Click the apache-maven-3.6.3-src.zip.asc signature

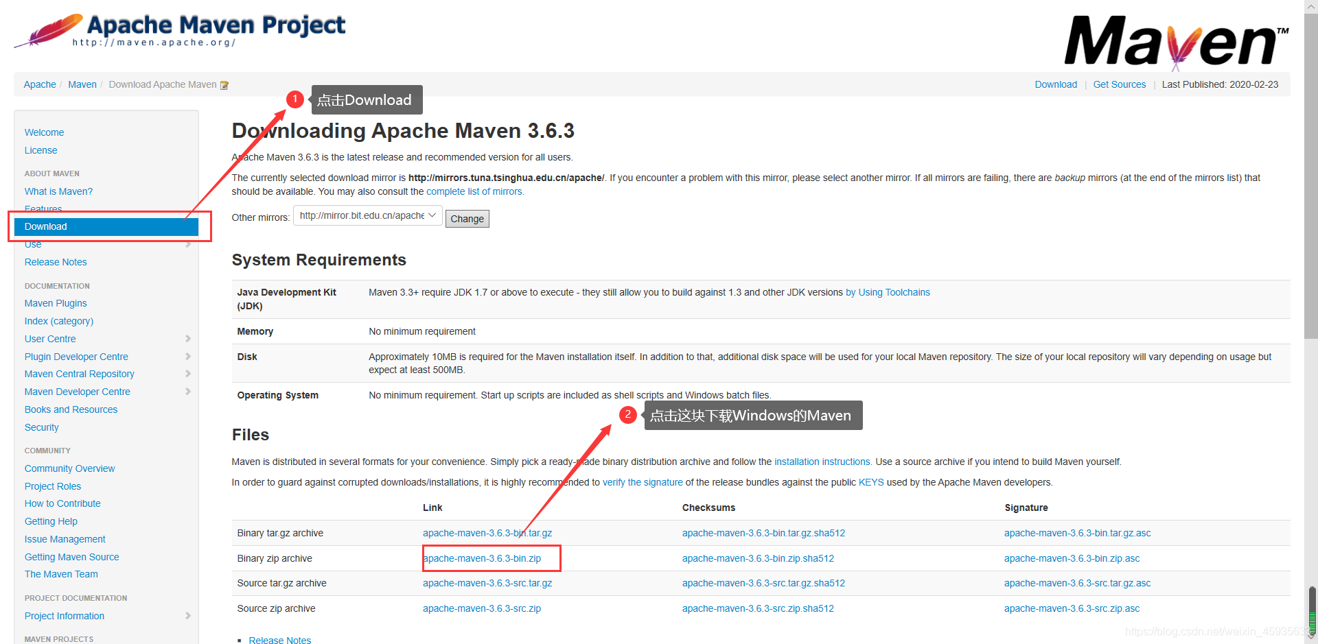(x=1072, y=608)
